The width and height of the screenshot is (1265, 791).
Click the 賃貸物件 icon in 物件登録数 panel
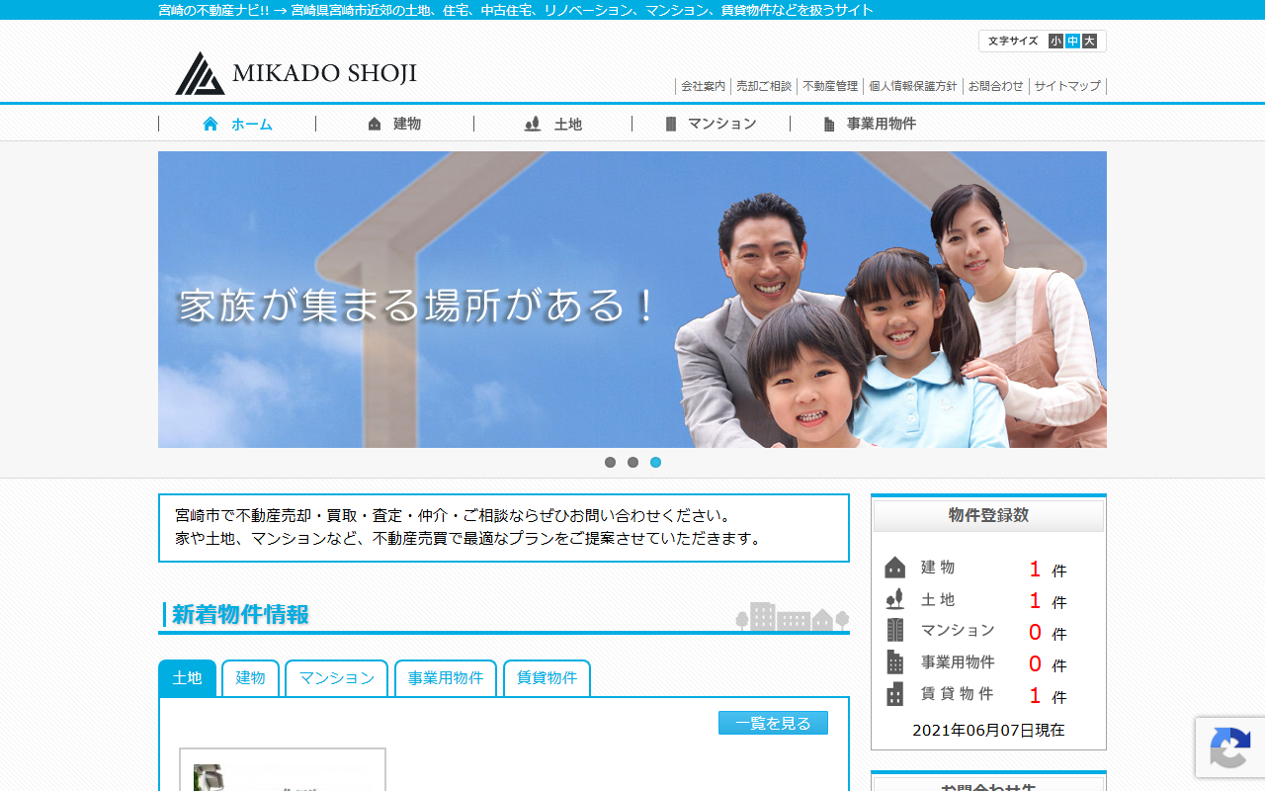[x=895, y=693]
